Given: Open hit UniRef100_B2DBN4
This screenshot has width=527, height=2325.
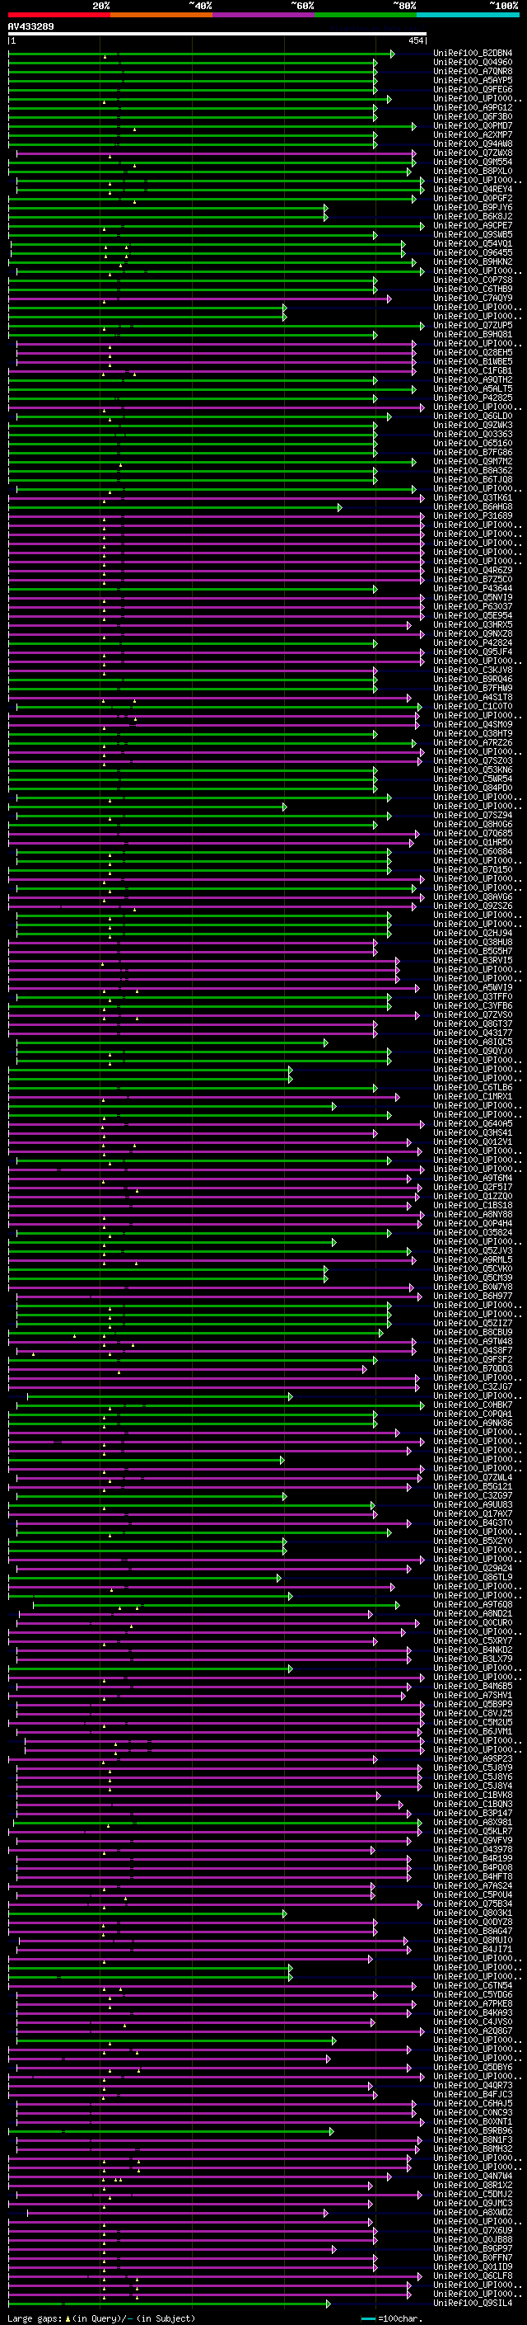Looking at the screenshot, I should click(473, 54).
